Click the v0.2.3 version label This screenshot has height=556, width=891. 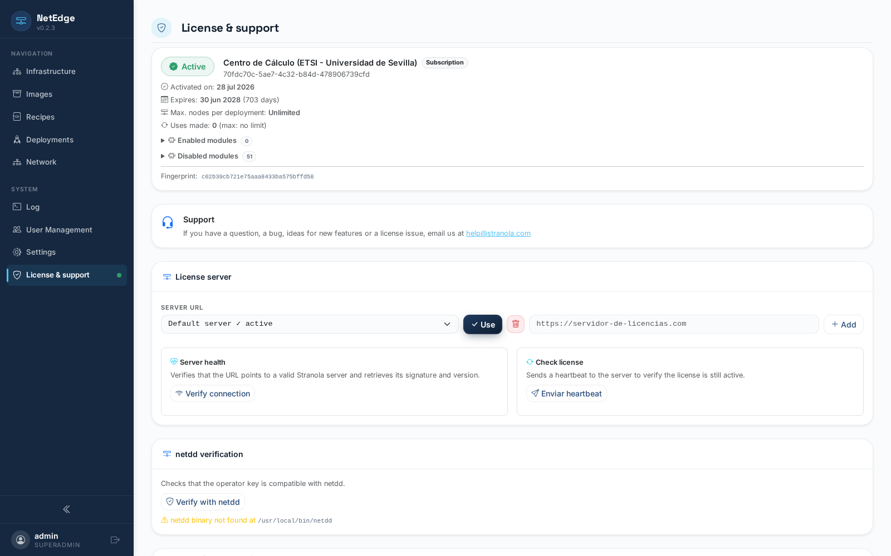pos(46,28)
